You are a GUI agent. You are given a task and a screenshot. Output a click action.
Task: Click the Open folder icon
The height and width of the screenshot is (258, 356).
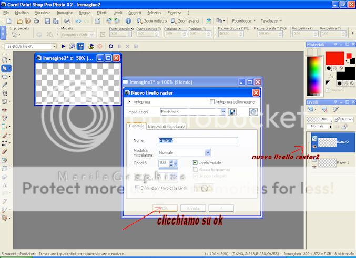coord(20,21)
